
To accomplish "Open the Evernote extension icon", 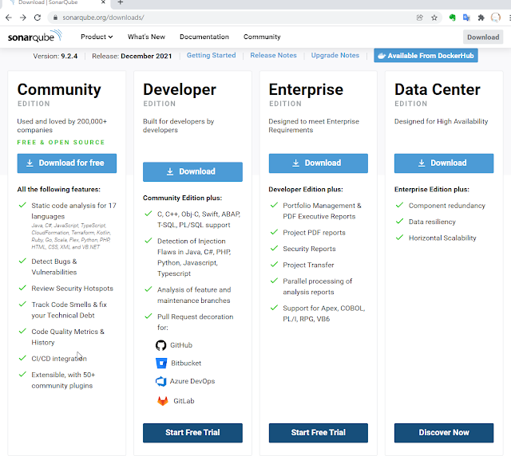I will (452, 18).
